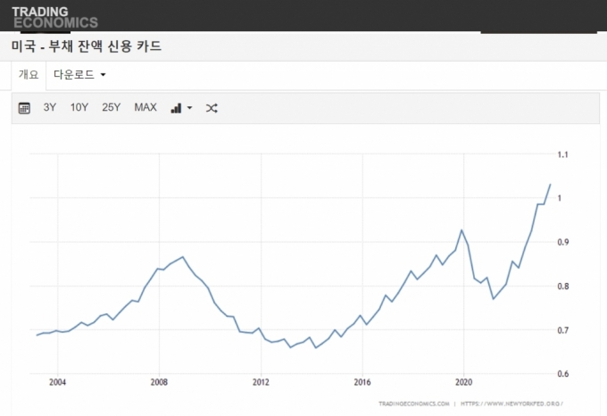Click the 2012 label on the x-axis

click(x=261, y=383)
